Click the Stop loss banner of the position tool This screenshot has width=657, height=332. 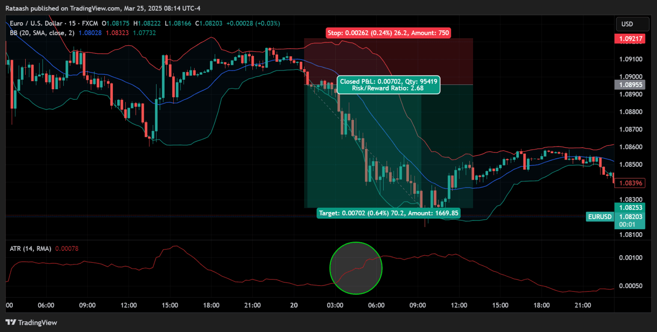tap(388, 33)
